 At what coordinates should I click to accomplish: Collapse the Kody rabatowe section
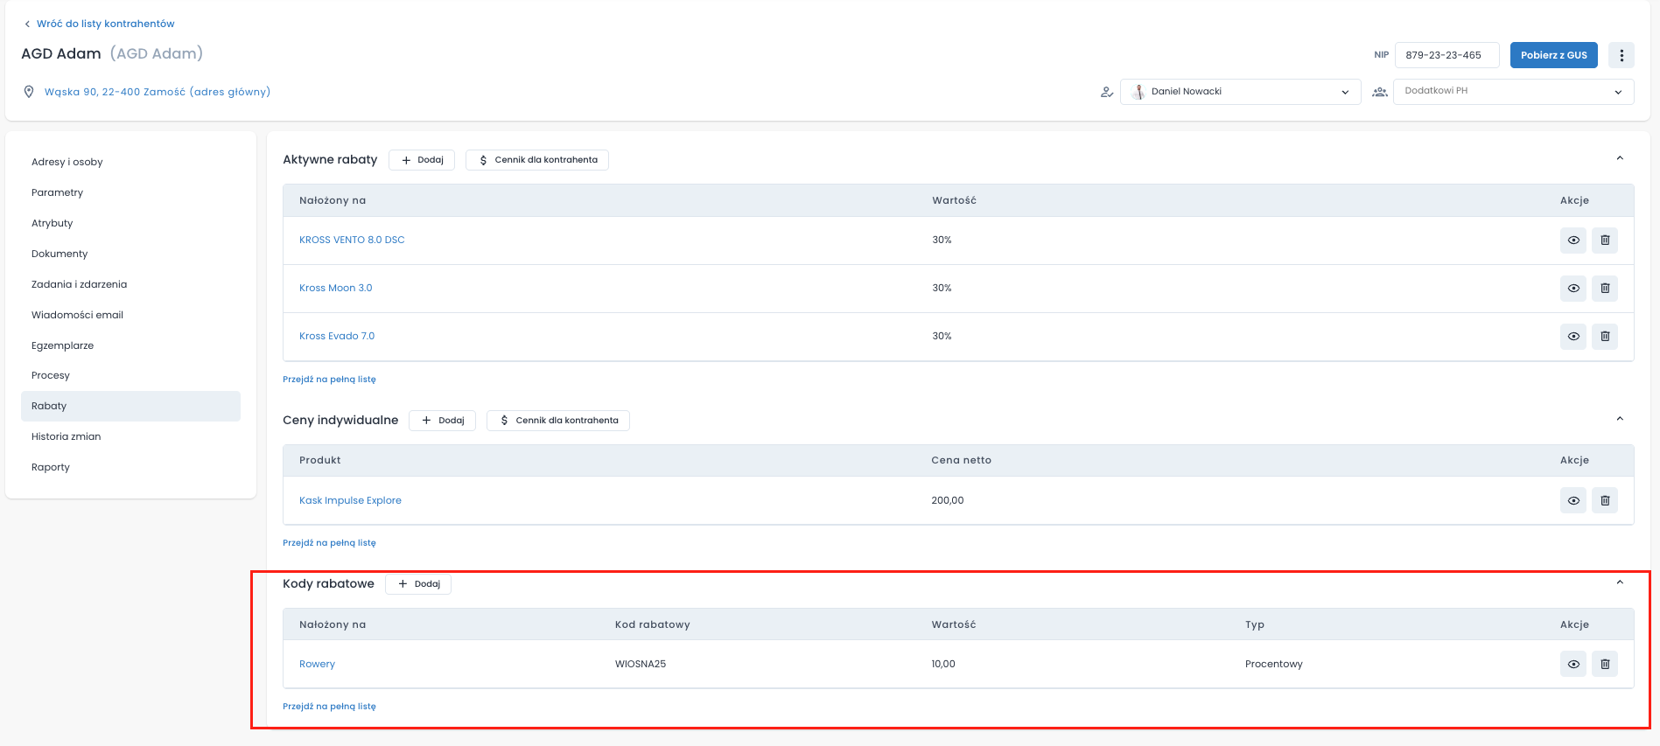coord(1619,582)
